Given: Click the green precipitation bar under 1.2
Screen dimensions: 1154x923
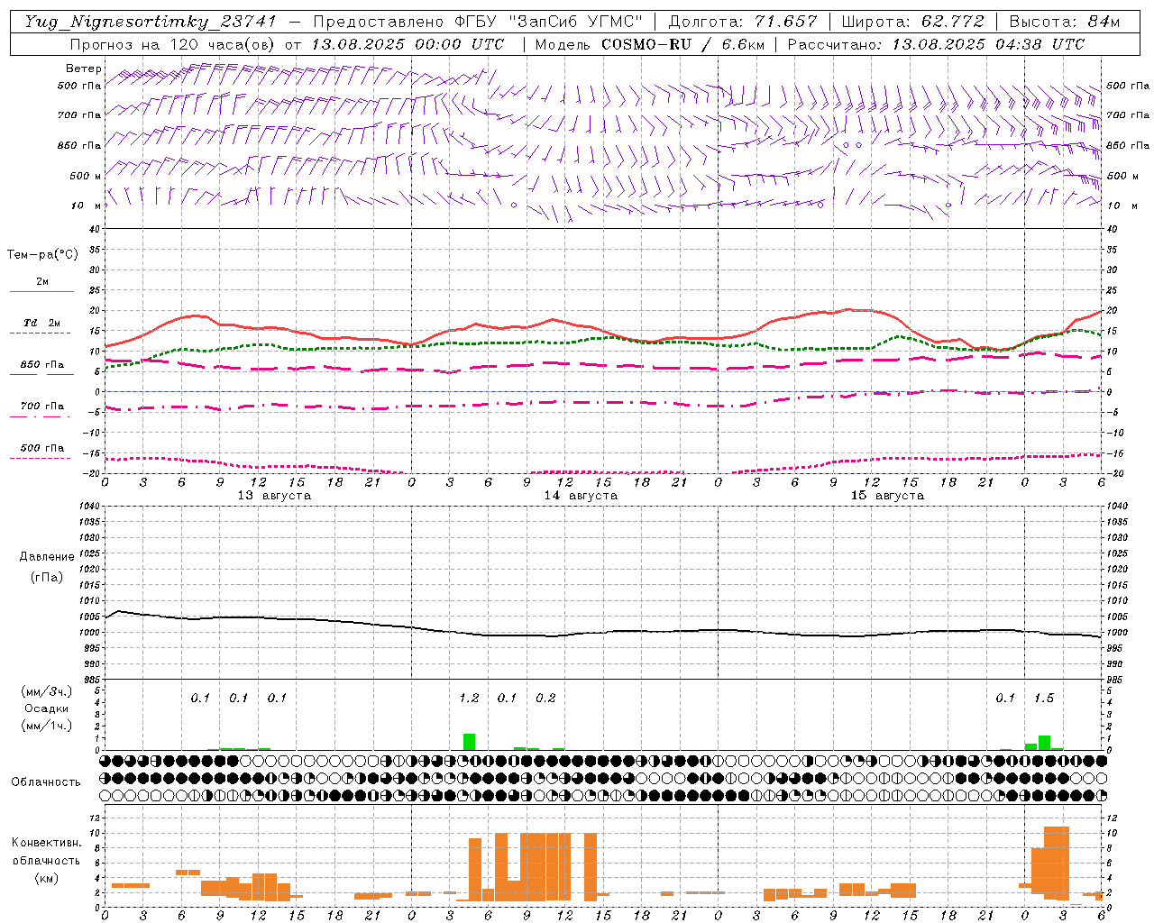Looking at the screenshot, I should (469, 742).
